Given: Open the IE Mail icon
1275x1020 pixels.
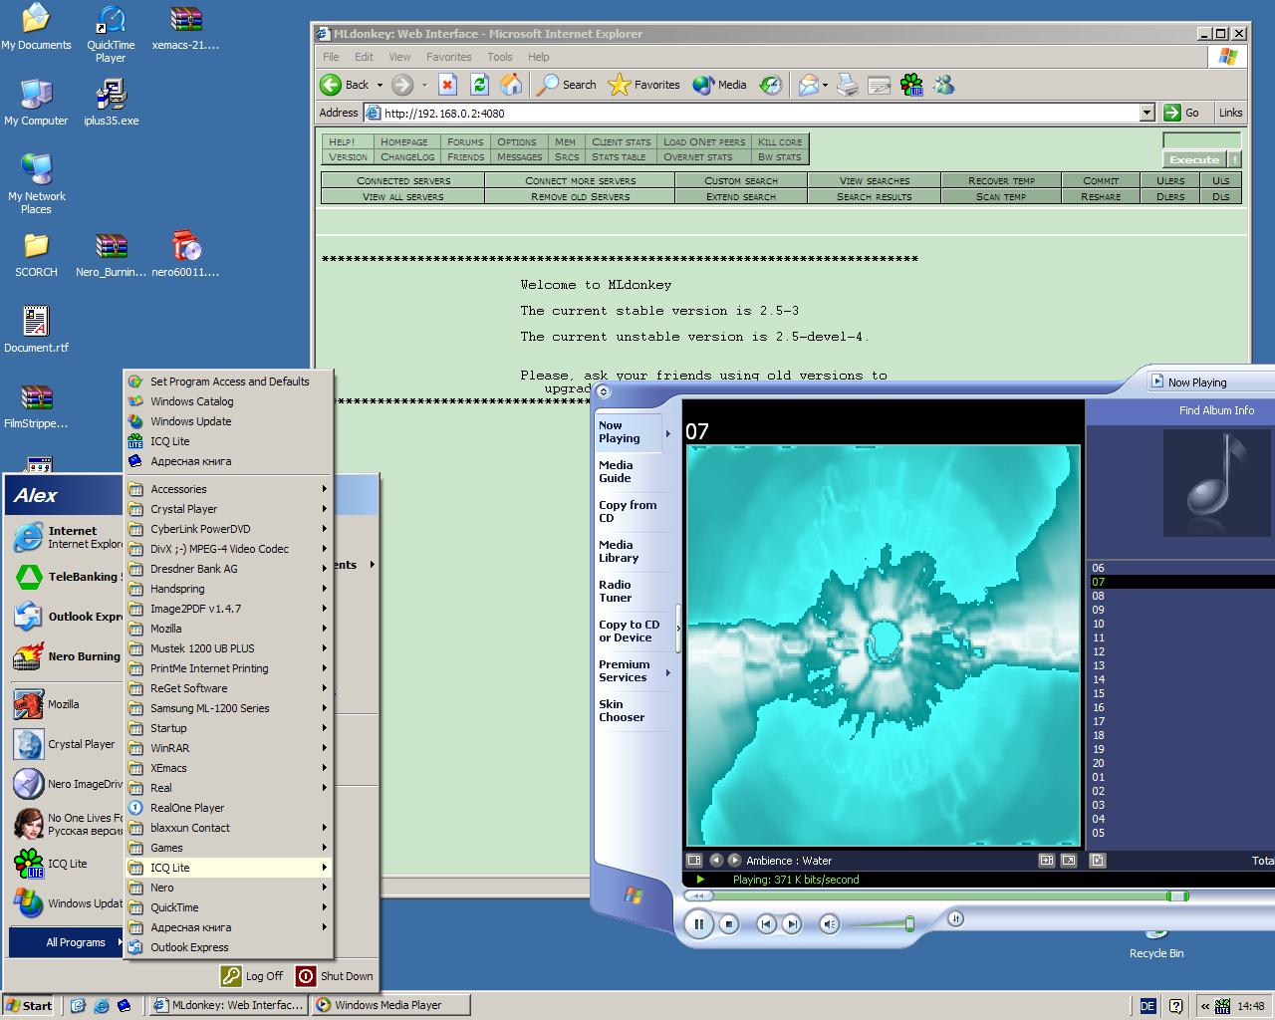Looking at the screenshot, I should point(808,85).
